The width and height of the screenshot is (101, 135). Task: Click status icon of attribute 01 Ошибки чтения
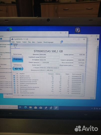[14, 76]
